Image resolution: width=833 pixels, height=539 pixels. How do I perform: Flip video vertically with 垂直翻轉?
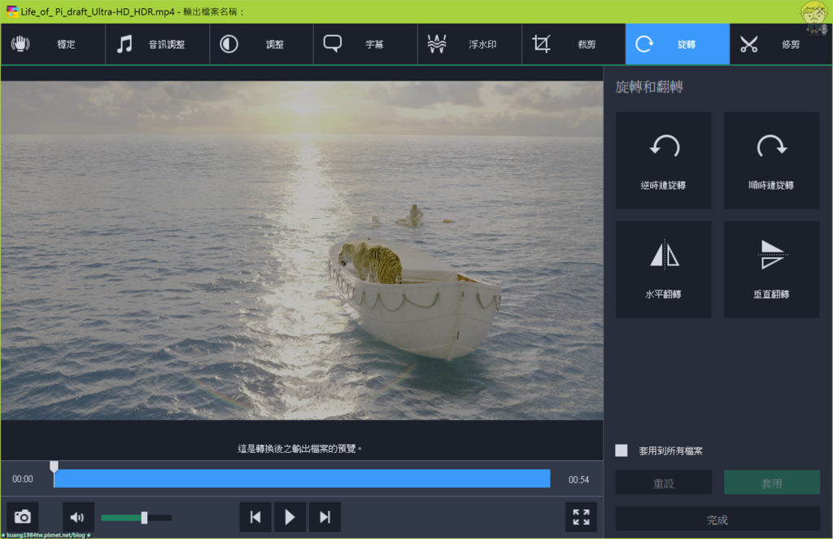(771, 269)
